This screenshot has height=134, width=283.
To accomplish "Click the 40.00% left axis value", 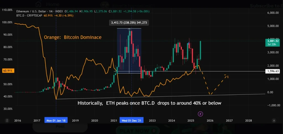I will coord(8,97).
